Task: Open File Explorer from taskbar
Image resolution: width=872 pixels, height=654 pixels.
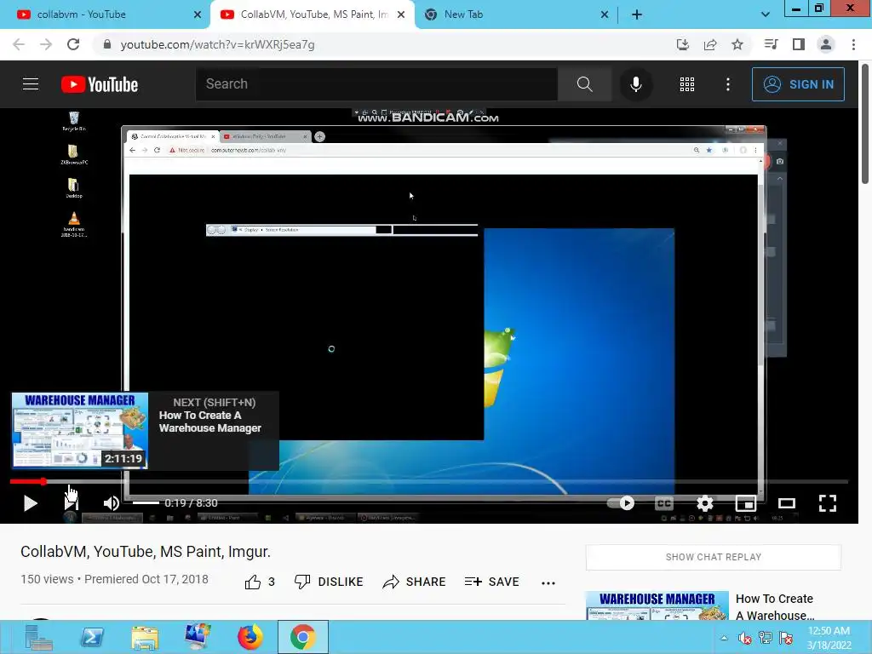Action: (x=145, y=637)
